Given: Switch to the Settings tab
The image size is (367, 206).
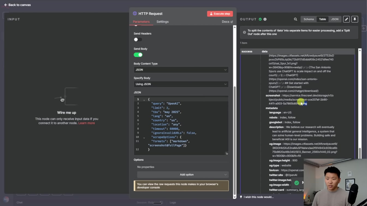Looking at the screenshot, I should [x=162, y=22].
